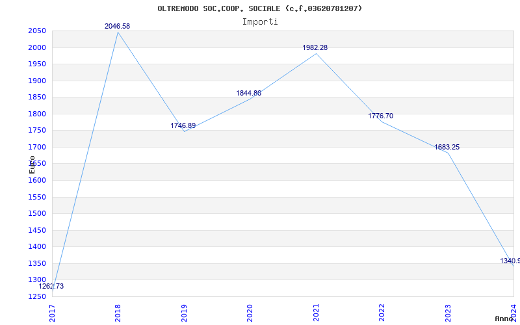Click the 2000 y-axis value
This screenshot has height=325, width=520.
[x=37, y=47]
